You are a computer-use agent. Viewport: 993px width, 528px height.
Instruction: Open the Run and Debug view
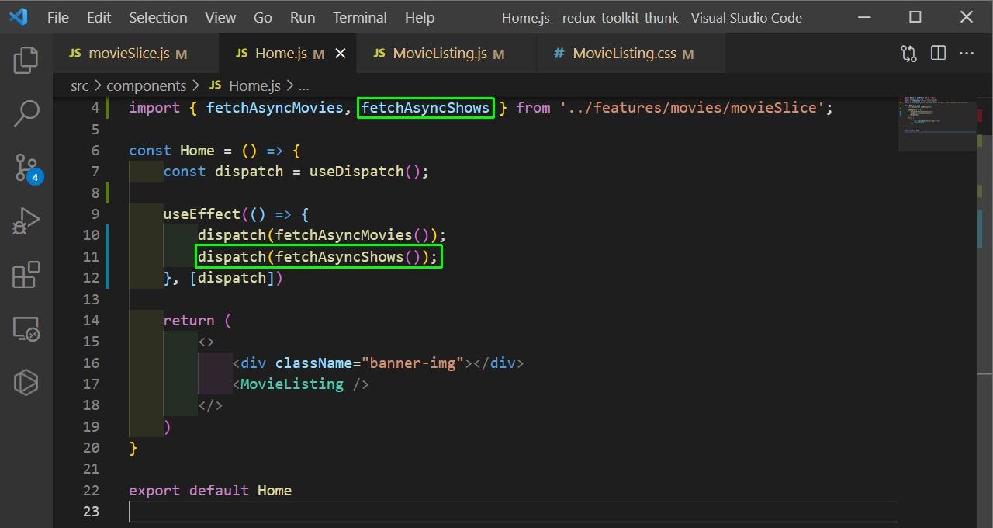(x=26, y=221)
